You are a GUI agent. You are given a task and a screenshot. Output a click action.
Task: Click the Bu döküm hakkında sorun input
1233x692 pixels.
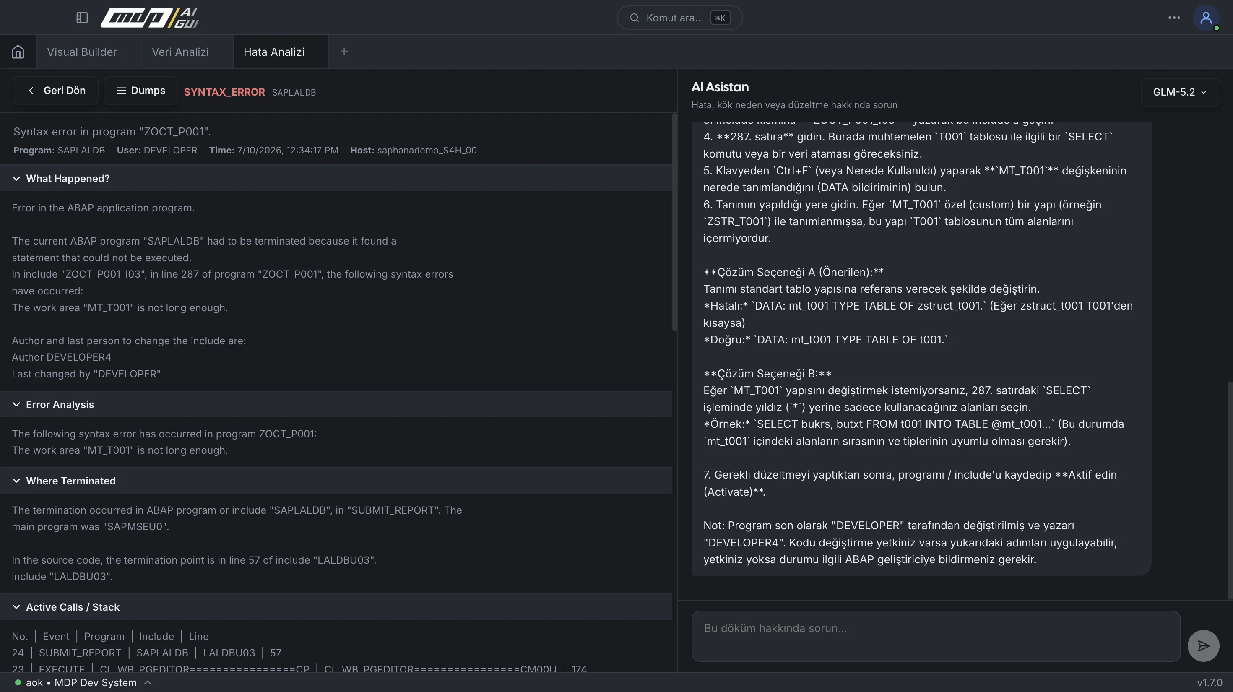(936, 636)
